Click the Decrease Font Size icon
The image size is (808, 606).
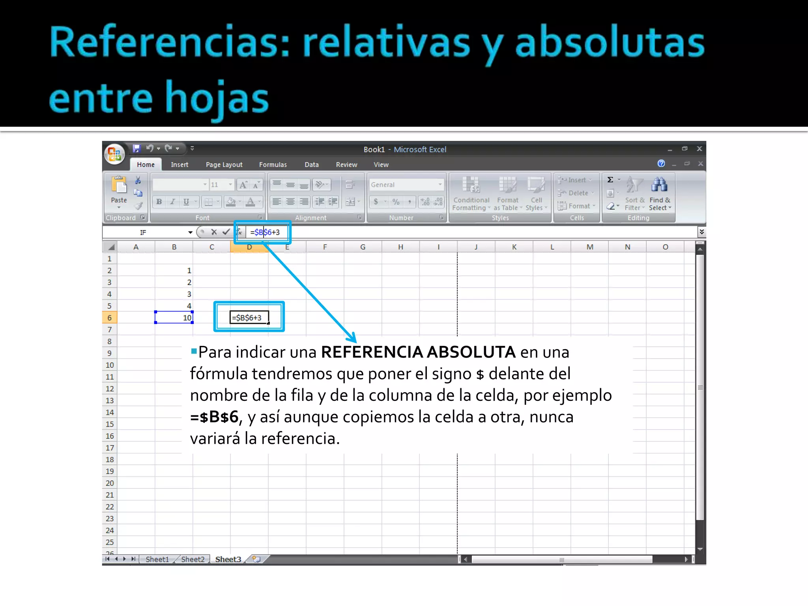(x=256, y=185)
